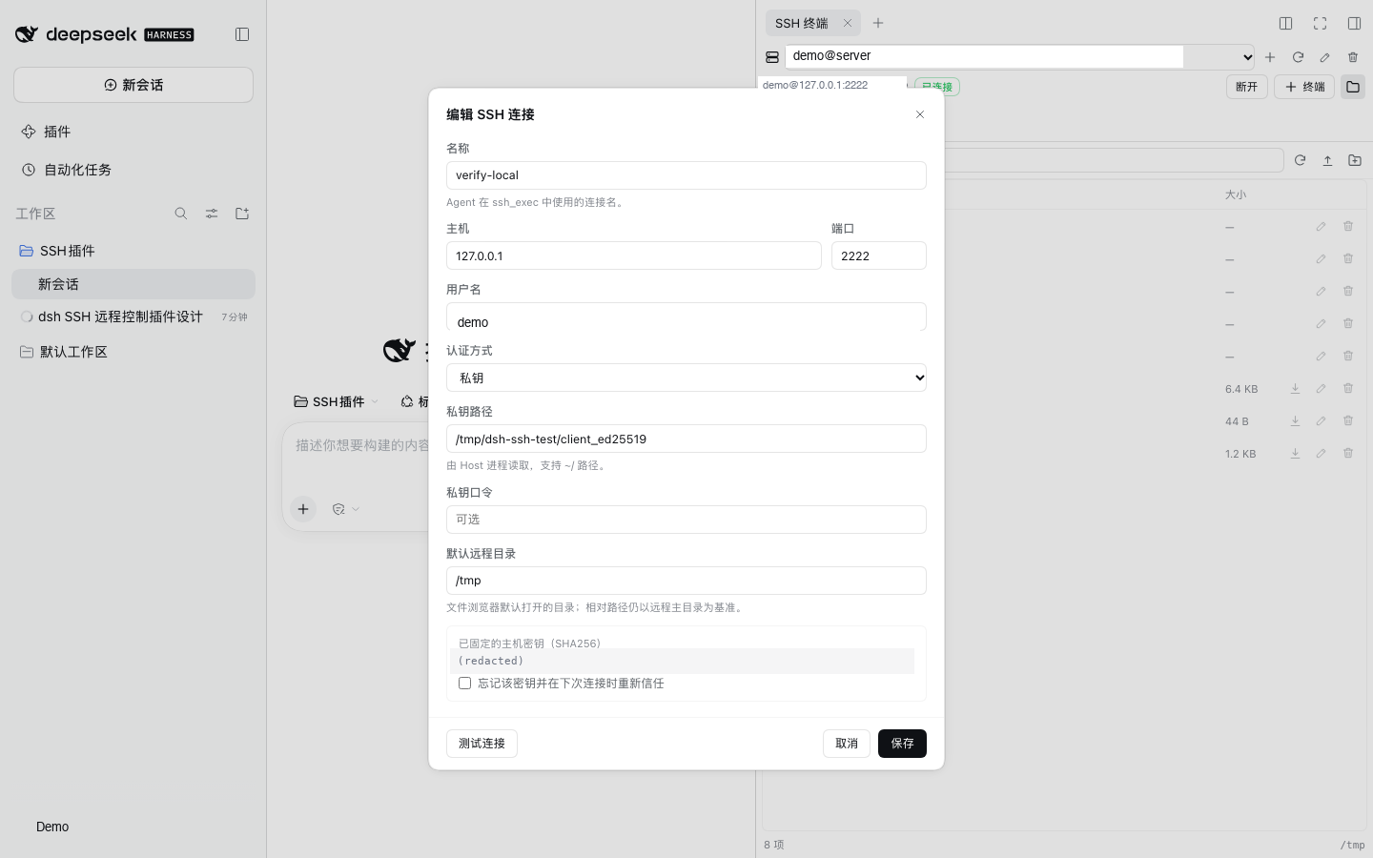Viewport: 1373px width, 858px height.
Task: Expand the 默认工作区 workspace folder
Action: tap(133, 352)
